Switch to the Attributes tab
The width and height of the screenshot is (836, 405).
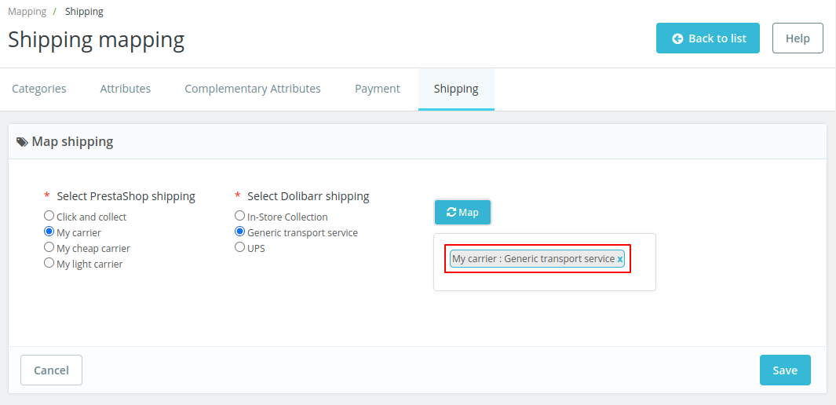126,89
